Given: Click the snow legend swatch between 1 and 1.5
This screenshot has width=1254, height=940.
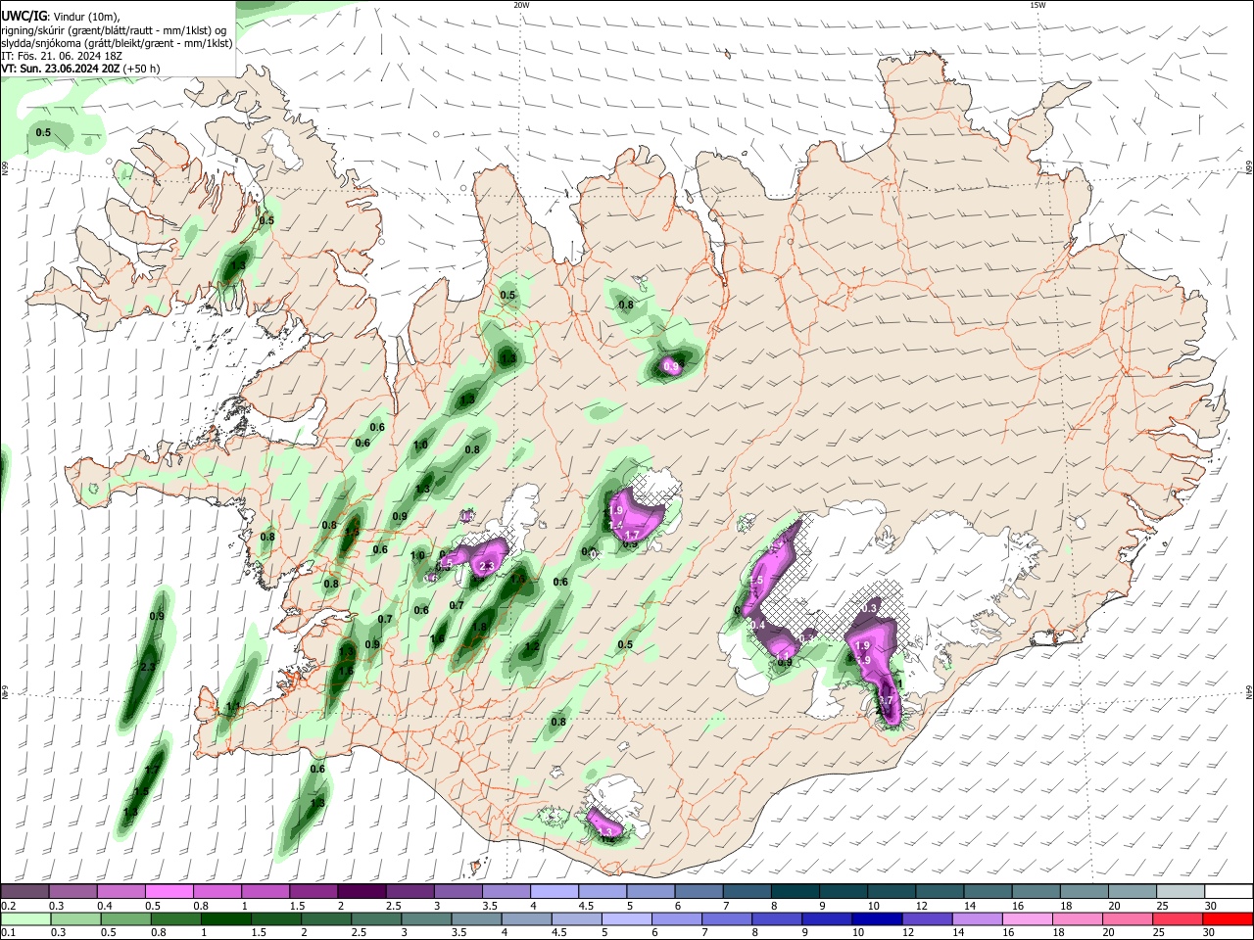Looking at the screenshot, I should [265, 891].
